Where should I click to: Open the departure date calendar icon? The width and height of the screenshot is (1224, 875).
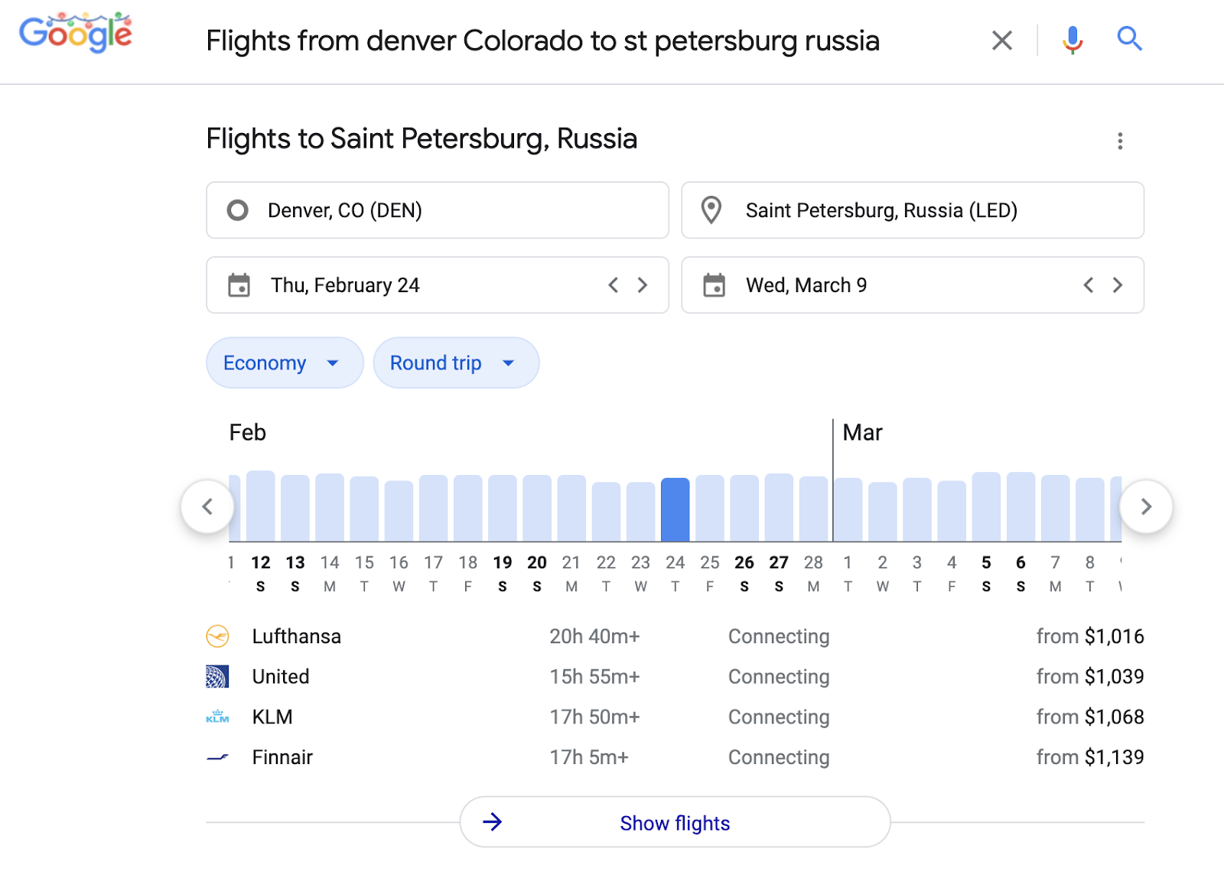point(239,285)
